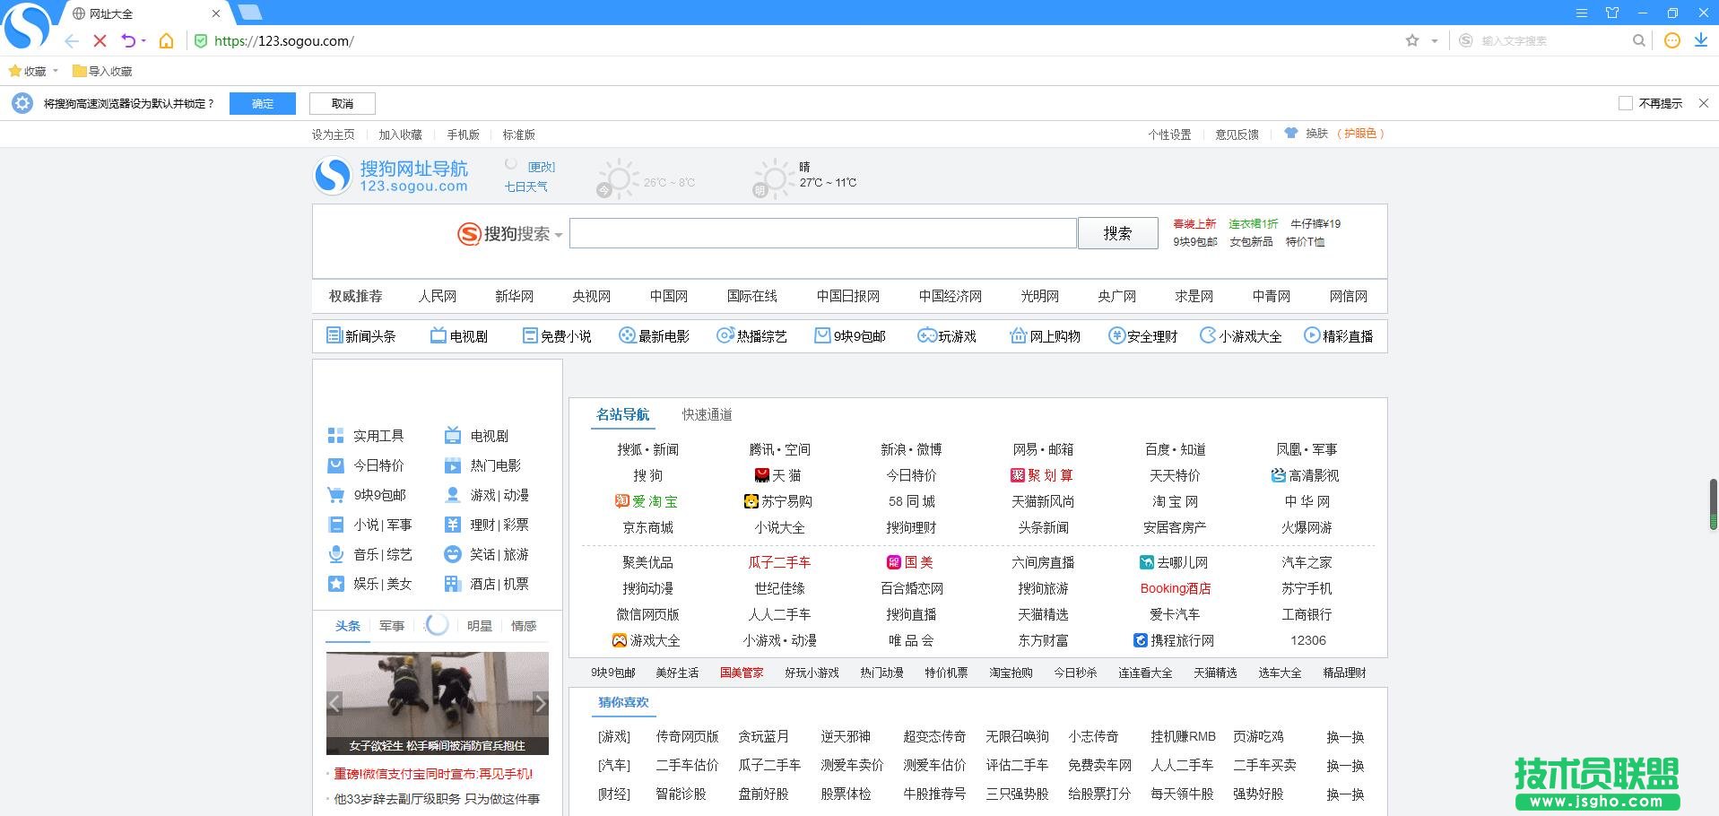This screenshot has width=1719, height=816.
Task: Open the 精彩直播 playback icon
Action: [1312, 335]
